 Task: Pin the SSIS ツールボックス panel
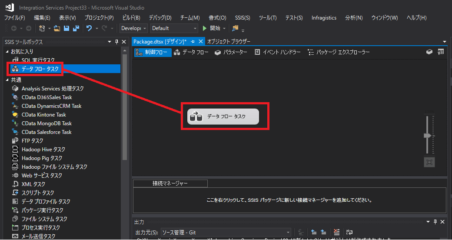[116, 42]
